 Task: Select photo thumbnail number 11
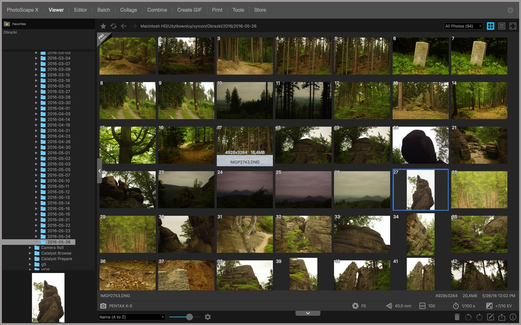[303, 100]
